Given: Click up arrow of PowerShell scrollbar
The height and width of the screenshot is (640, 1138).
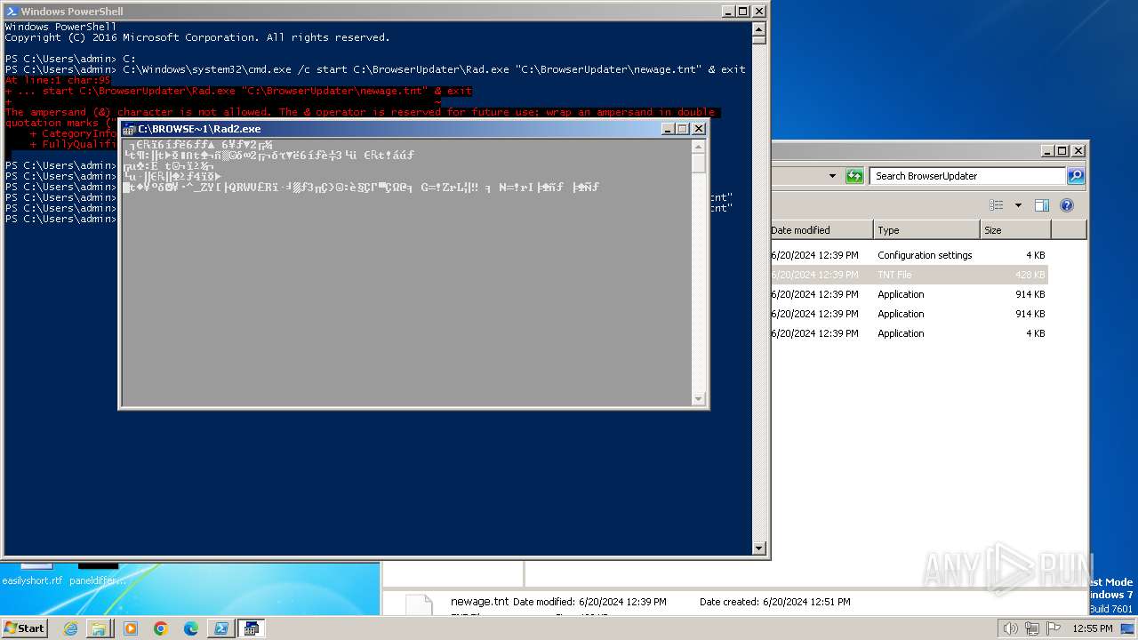Looking at the screenshot, I should (x=758, y=28).
